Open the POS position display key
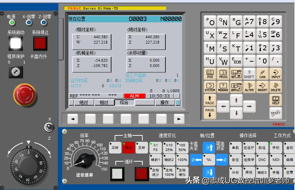Screen dimensions: 295x190 pyautogui.click(x=210, y=74)
